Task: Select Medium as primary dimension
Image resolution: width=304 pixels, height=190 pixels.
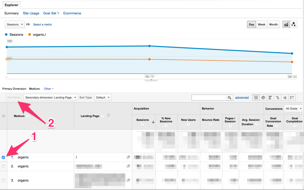Action: pyautogui.click(x=34, y=89)
